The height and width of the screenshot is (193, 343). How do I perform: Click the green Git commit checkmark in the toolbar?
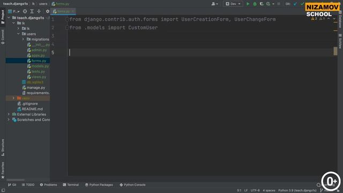point(302,4)
